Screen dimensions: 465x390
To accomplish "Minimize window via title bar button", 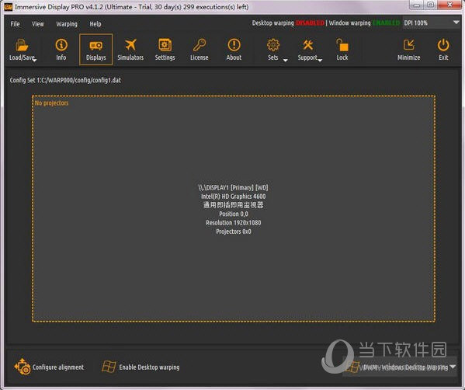I will coord(417,5).
